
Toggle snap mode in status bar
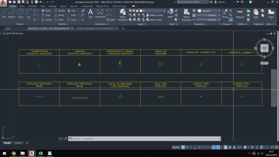point(187,147)
